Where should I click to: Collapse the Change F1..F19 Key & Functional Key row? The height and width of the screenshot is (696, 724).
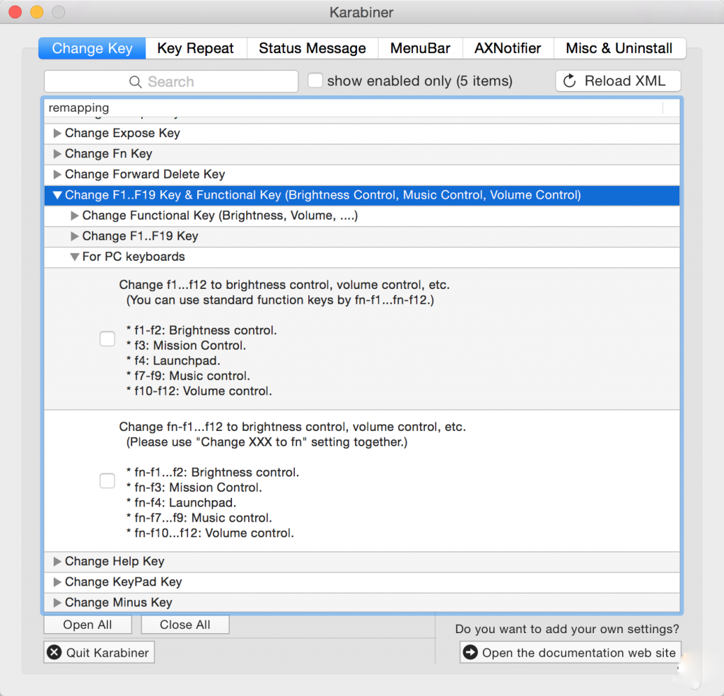pyautogui.click(x=57, y=196)
